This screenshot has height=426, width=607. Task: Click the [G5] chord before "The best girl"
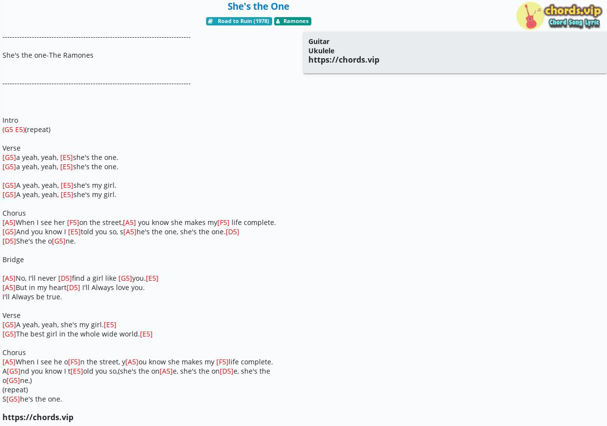(x=9, y=334)
